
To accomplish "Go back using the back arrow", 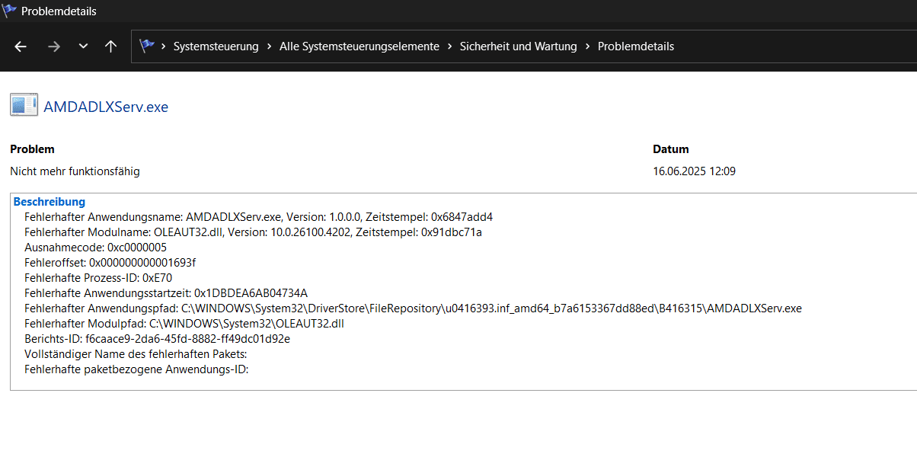I will (21, 46).
